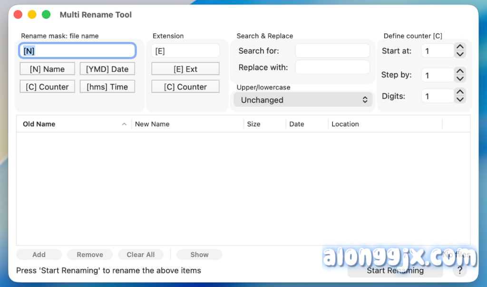Insert [hms] Time placeholder
487x287 pixels.
(x=107, y=87)
